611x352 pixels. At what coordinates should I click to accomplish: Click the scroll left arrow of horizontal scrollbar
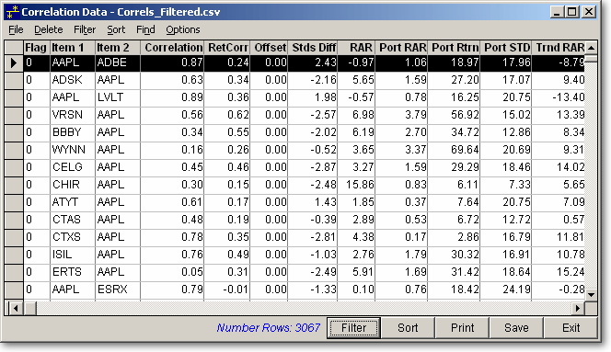[x=16, y=309]
